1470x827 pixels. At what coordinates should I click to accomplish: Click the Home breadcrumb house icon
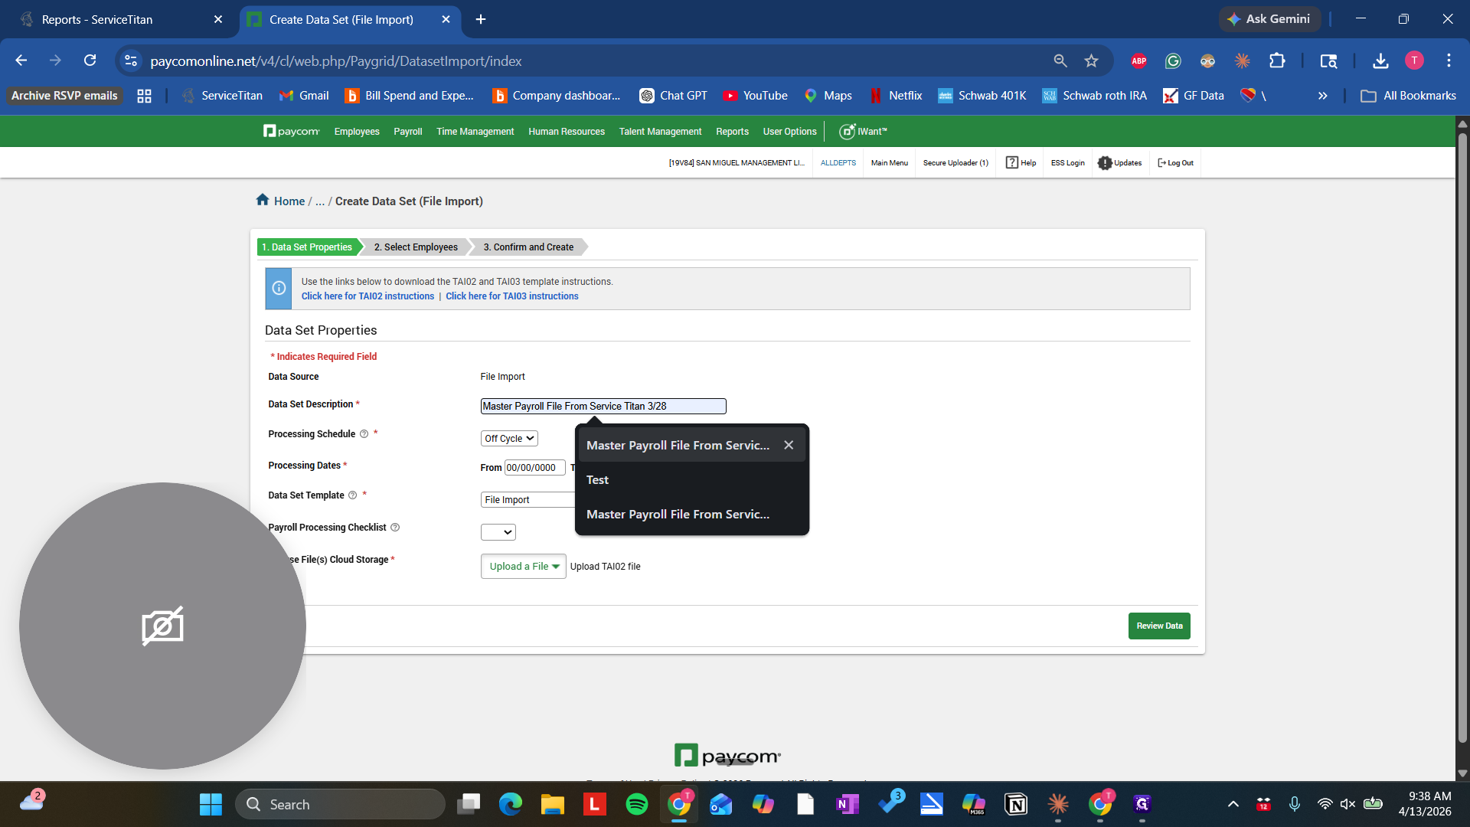click(x=262, y=200)
